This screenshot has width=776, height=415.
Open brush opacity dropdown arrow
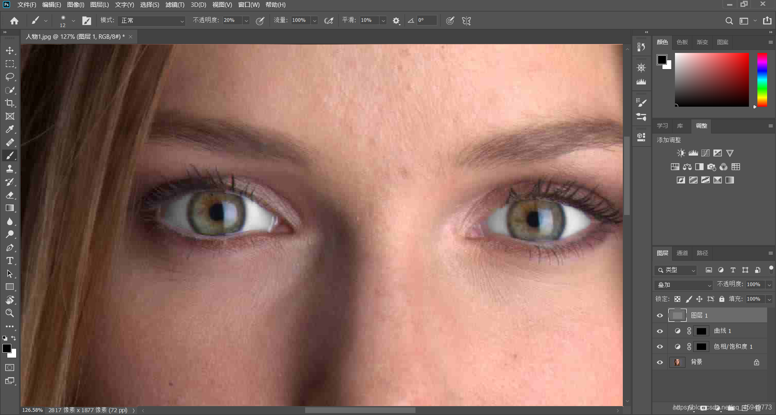point(246,21)
